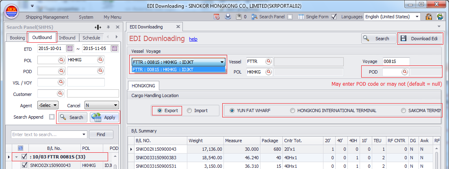This screenshot has width=449, height=169.
Task: Click POL HKHKG lookup icon in Vessel Voyage section
Action: pos(269,72)
